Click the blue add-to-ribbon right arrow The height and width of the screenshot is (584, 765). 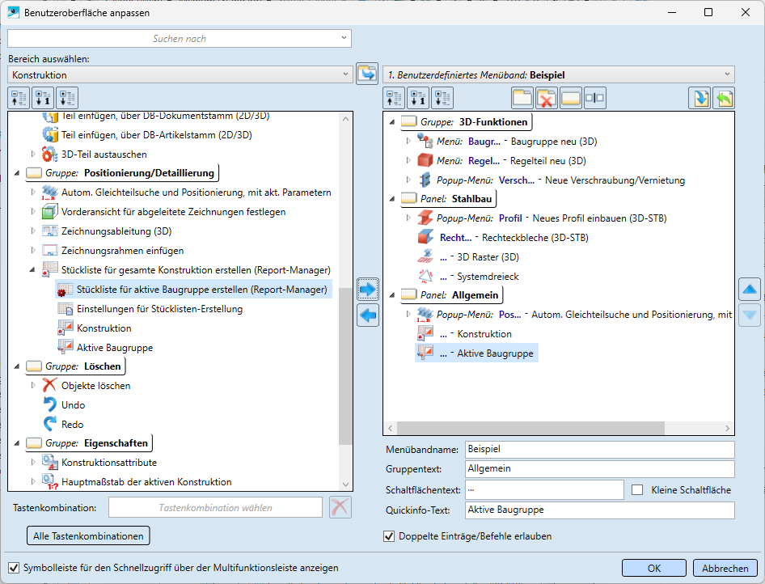tap(368, 290)
